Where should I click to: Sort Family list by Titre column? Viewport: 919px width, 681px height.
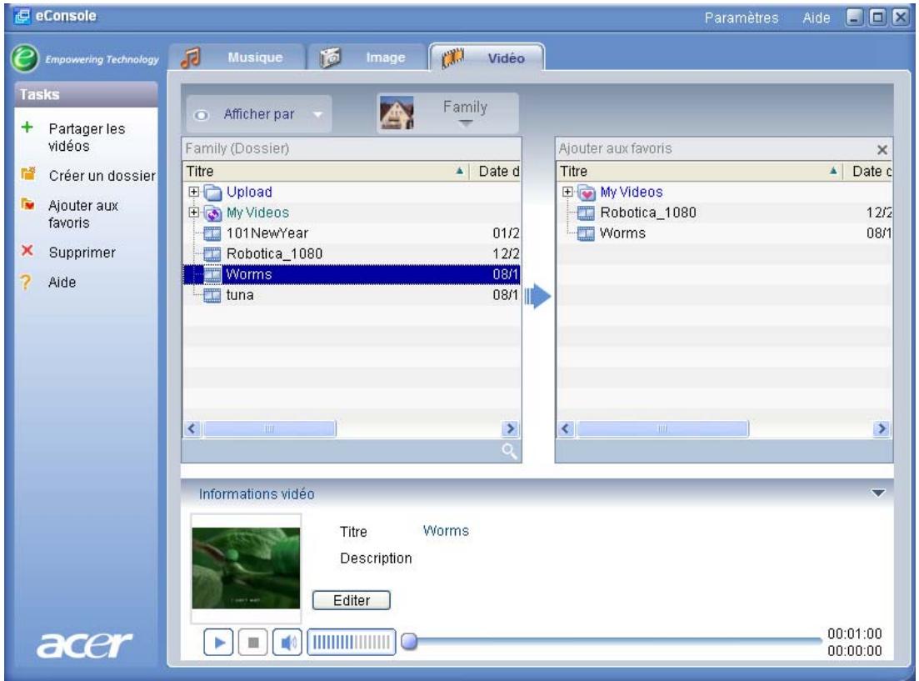tap(326, 171)
